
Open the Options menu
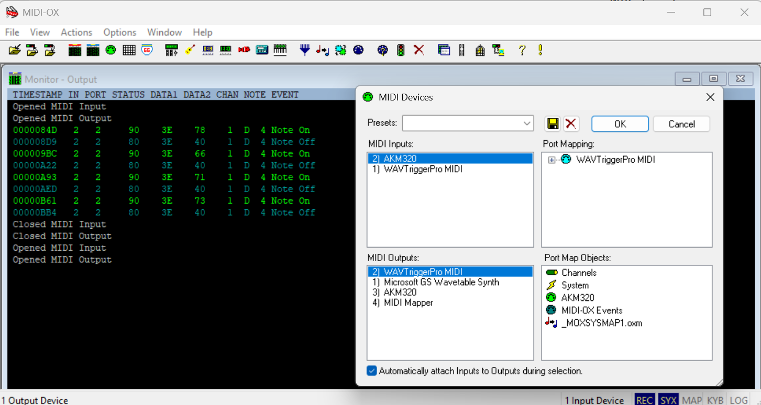point(119,32)
